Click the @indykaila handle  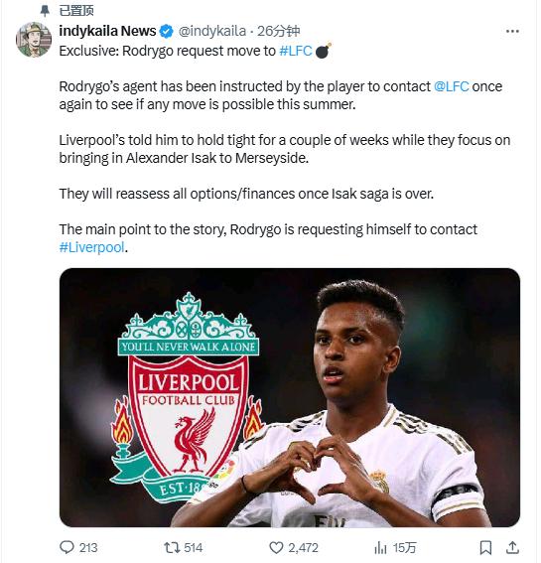[212, 31]
